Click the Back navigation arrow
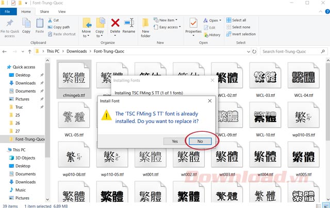The height and width of the screenshot is (208, 330). point(5,51)
